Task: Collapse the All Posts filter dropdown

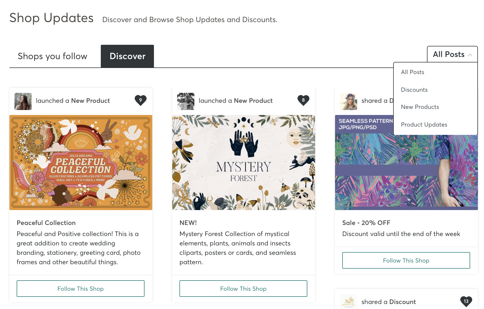Action: coord(452,54)
